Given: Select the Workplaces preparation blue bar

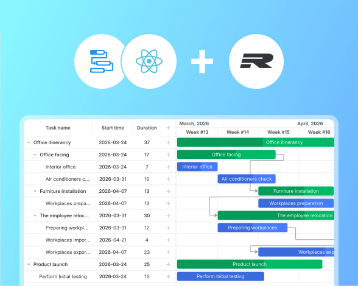Looking at the screenshot, I should 296,203.
